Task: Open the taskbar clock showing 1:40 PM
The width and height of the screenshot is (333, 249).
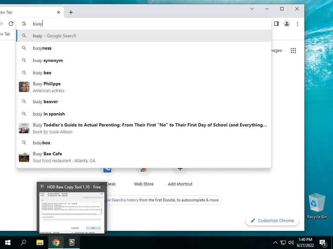Action: pyautogui.click(x=305, y=243)
